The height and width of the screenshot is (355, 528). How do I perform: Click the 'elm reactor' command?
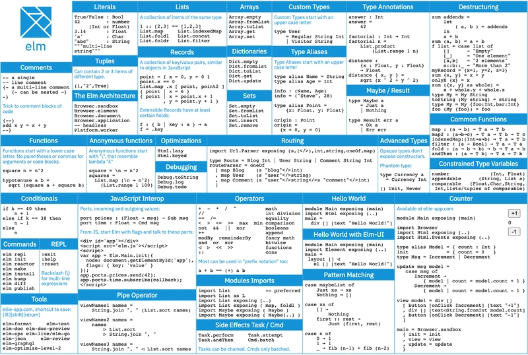pyautogui.click(x=18, y=264)
